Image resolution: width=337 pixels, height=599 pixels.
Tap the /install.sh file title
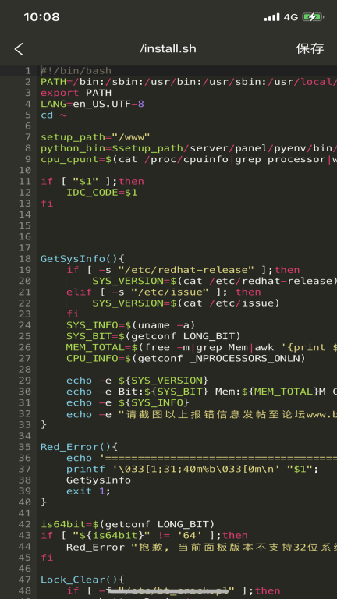point(168,49)
